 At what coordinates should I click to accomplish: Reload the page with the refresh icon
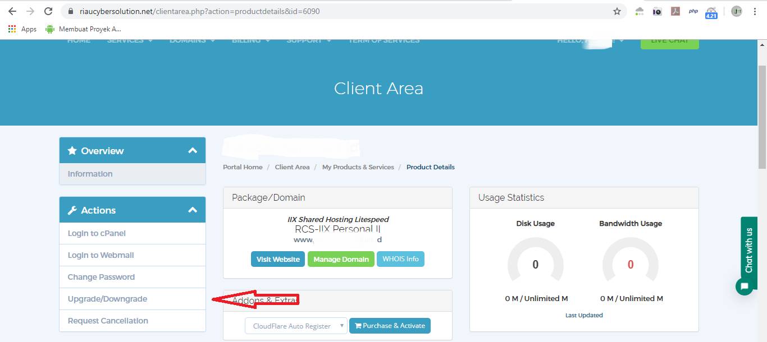tap(48, 11)
